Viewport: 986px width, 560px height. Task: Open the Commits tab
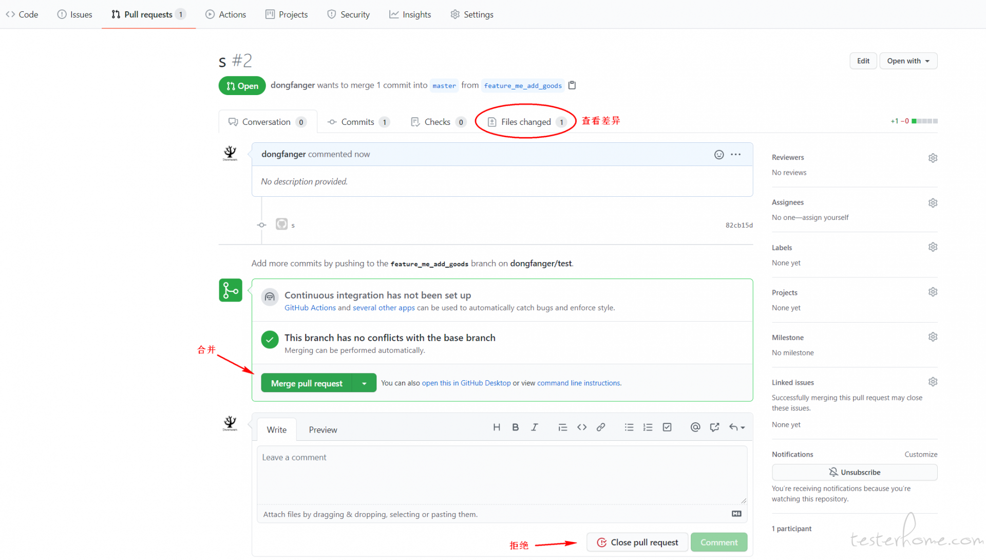click(x=358, y=122)
